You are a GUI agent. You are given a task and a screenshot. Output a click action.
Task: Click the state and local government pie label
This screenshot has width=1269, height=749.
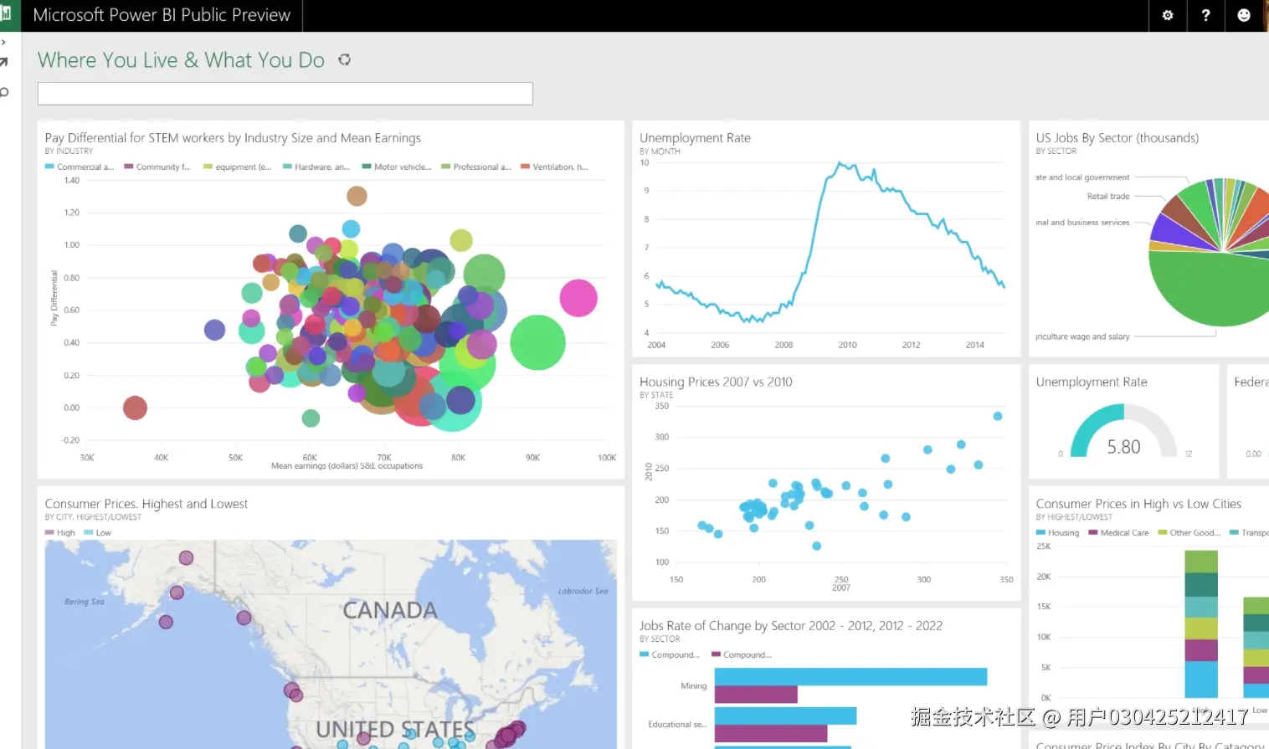pos(1082,177)
